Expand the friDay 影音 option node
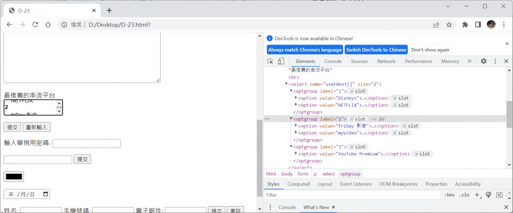This screenshot has height=213, width=513. click(x=296, y=125)
